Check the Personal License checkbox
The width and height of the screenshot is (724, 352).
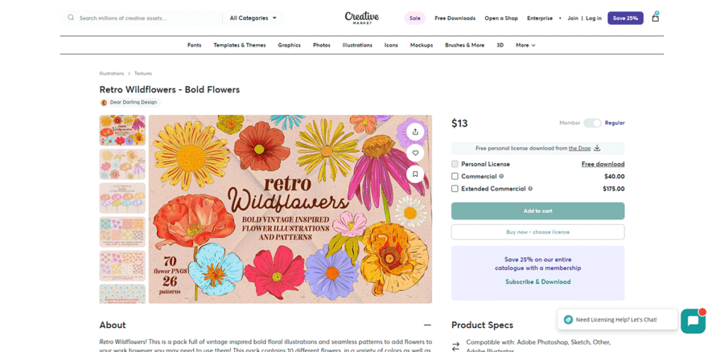click(455, 164)
